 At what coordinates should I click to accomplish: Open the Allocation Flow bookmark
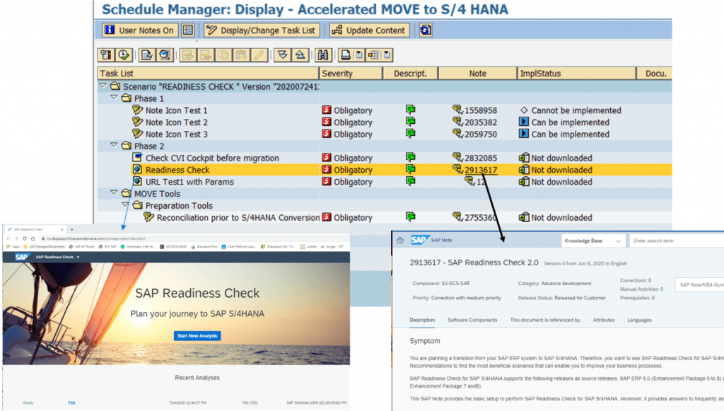click(204, 247)
